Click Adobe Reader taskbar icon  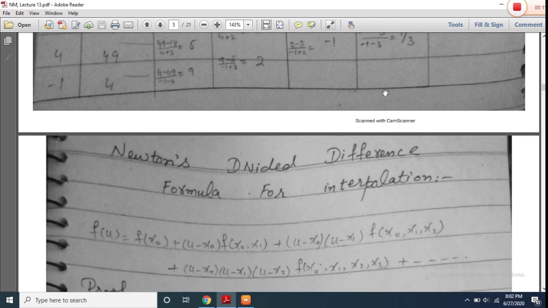pyautogui.click(x=226, y=300)
